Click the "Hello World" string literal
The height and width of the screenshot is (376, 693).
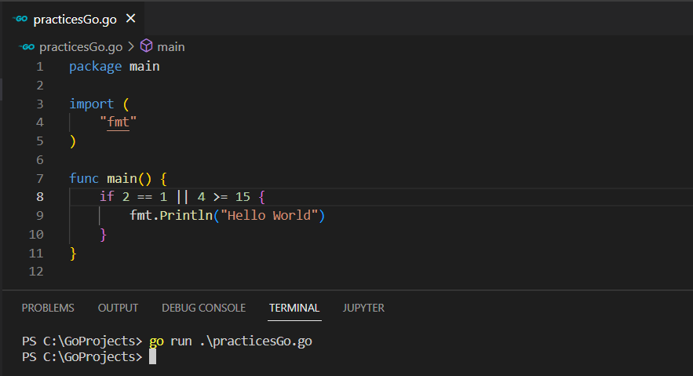click(271, 215)
